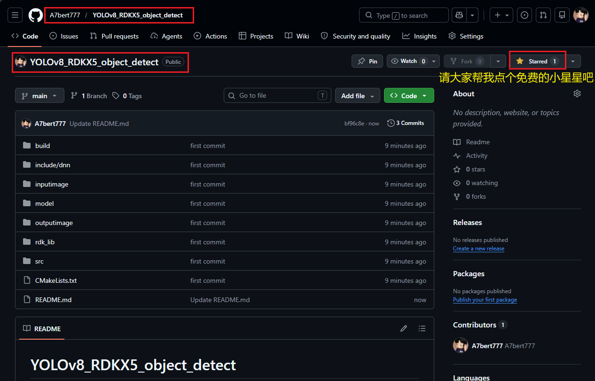Open the issues inbox icon in the header

[x=525, y=15]
